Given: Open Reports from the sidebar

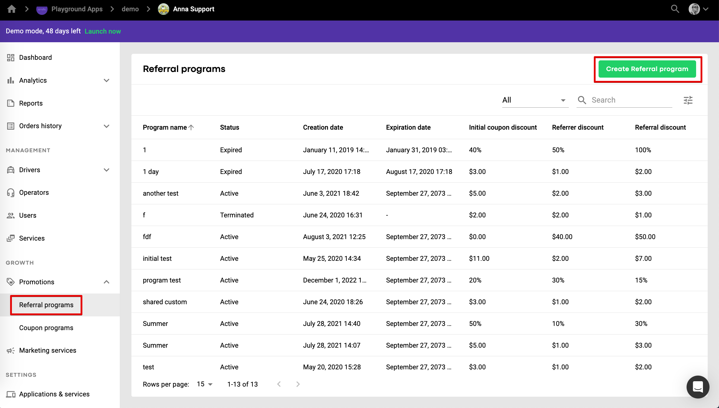Looking at the screenshot, I should coord(31,103).
